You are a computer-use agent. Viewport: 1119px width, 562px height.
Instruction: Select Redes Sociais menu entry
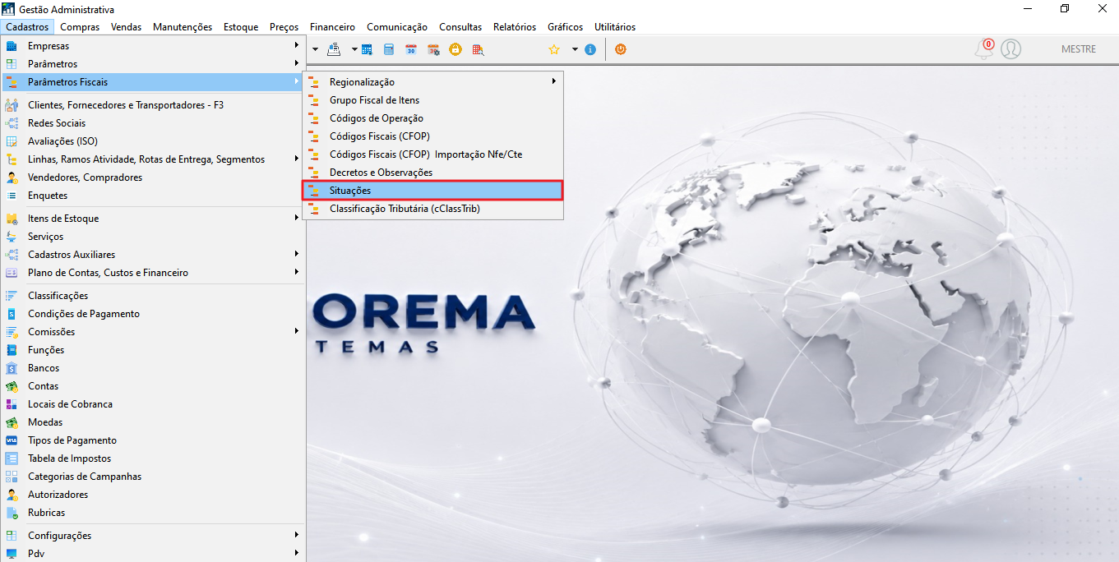tap(153, 123)
